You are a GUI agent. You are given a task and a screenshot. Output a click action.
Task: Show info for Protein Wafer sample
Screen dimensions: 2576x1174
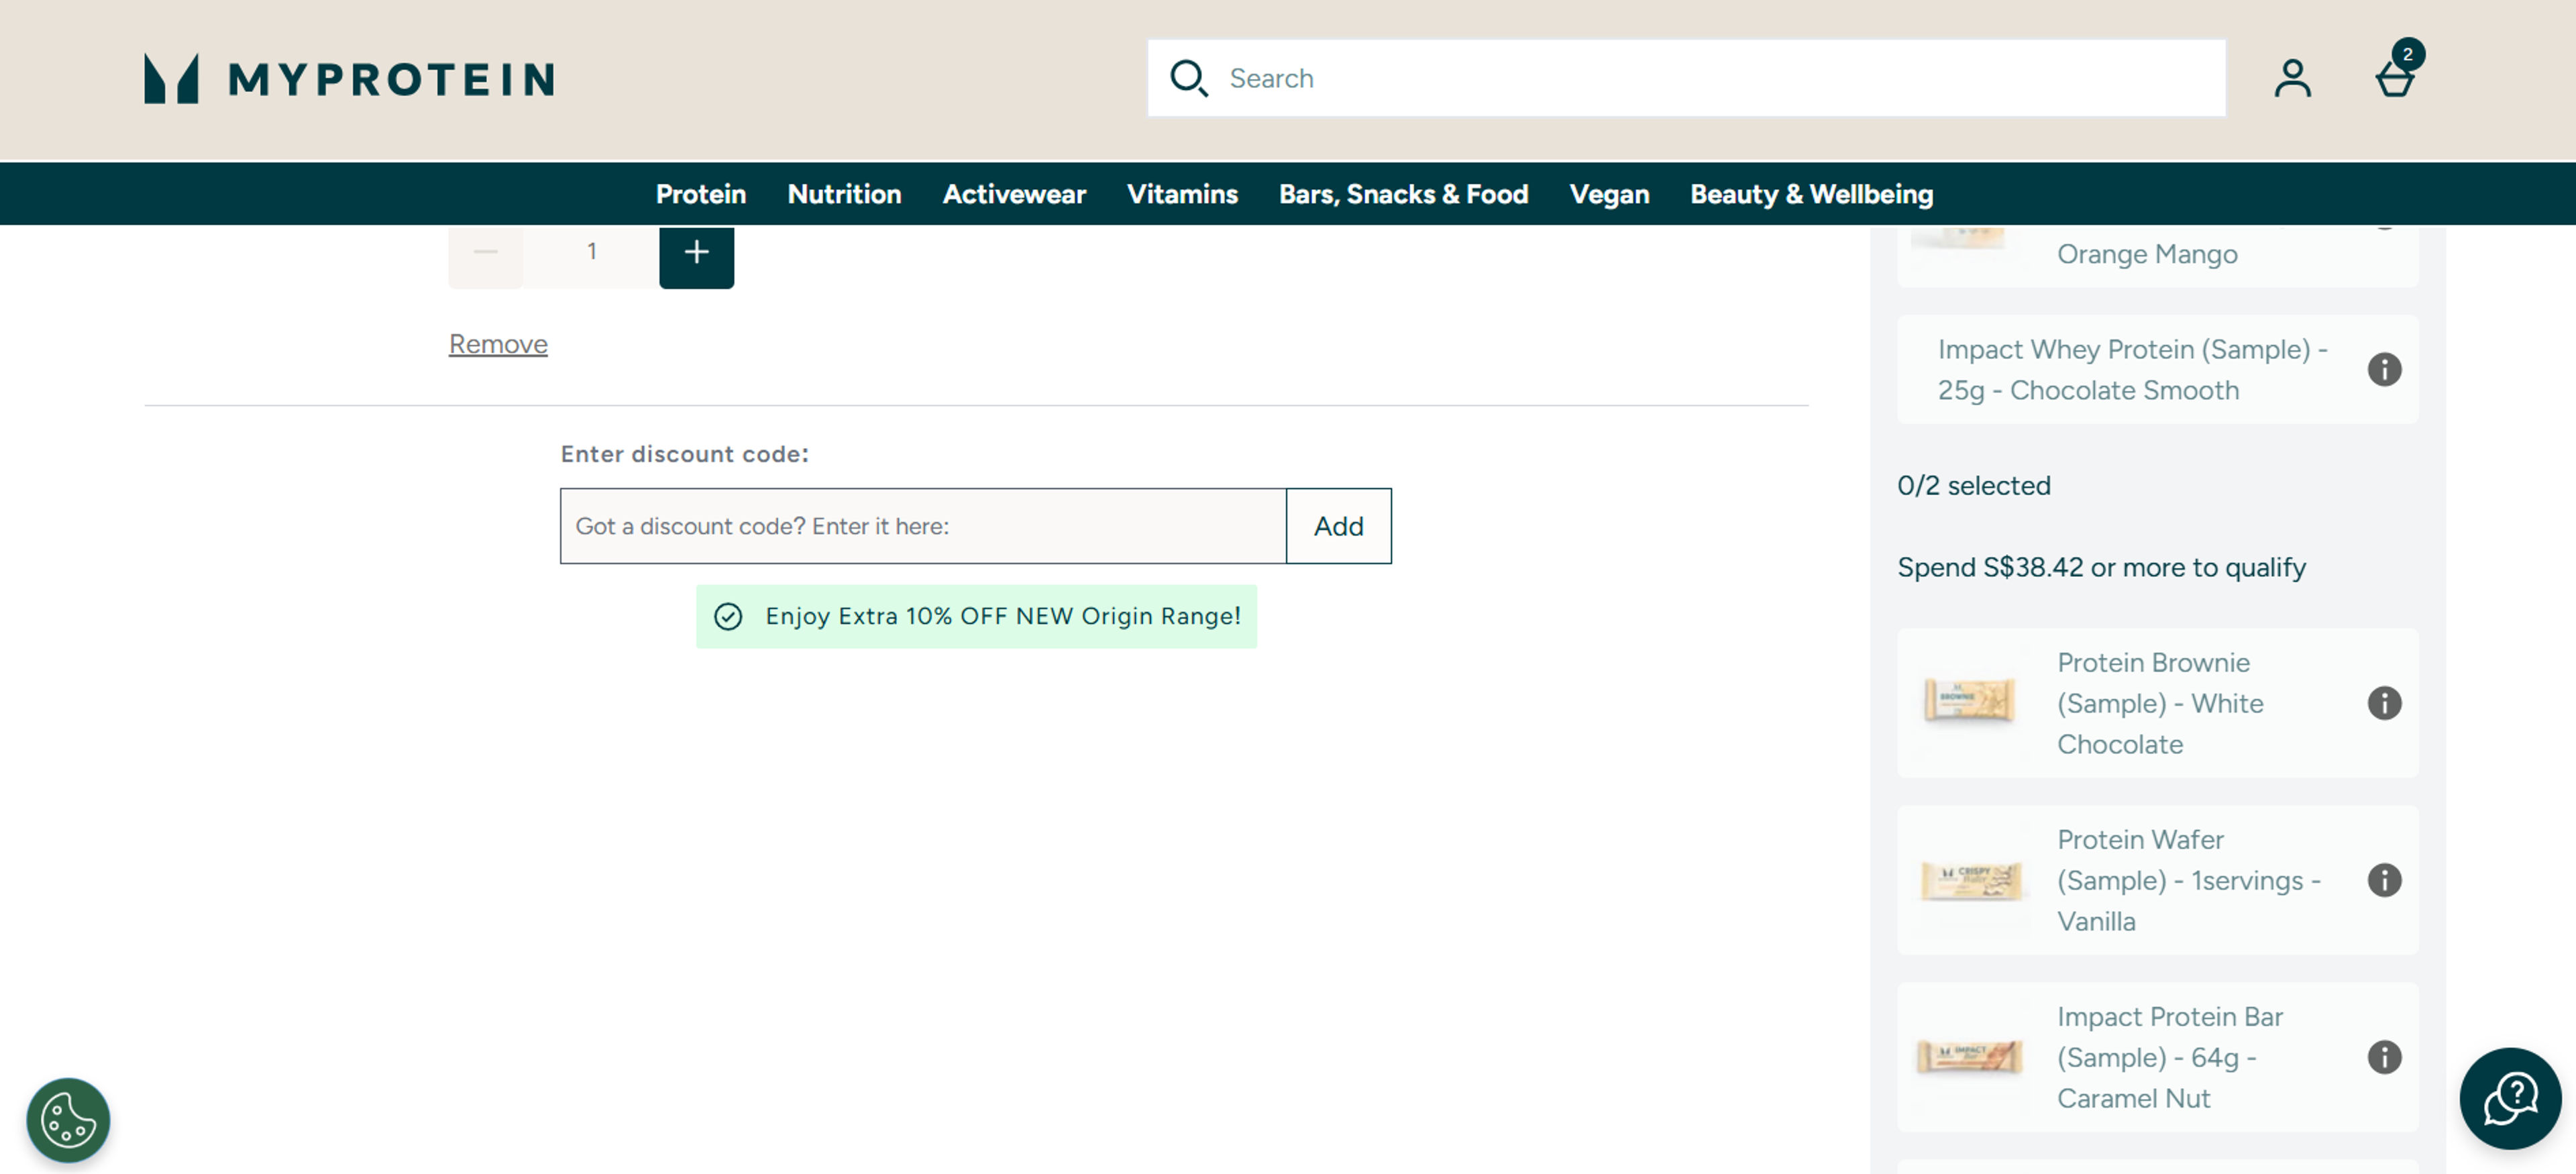(2384, 880)
